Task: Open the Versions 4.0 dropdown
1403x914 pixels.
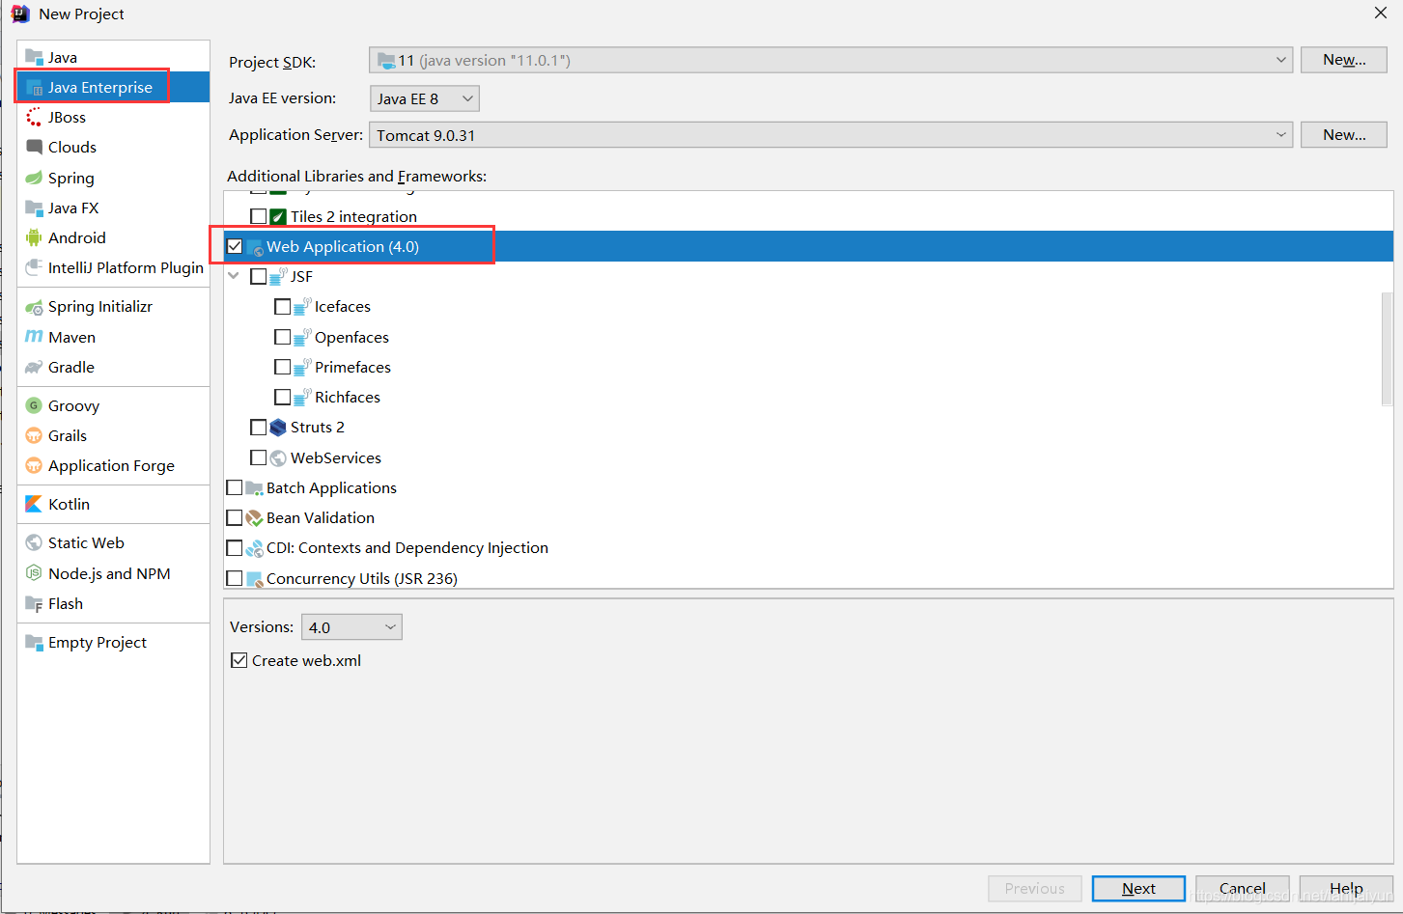Action: coord(351,627)
